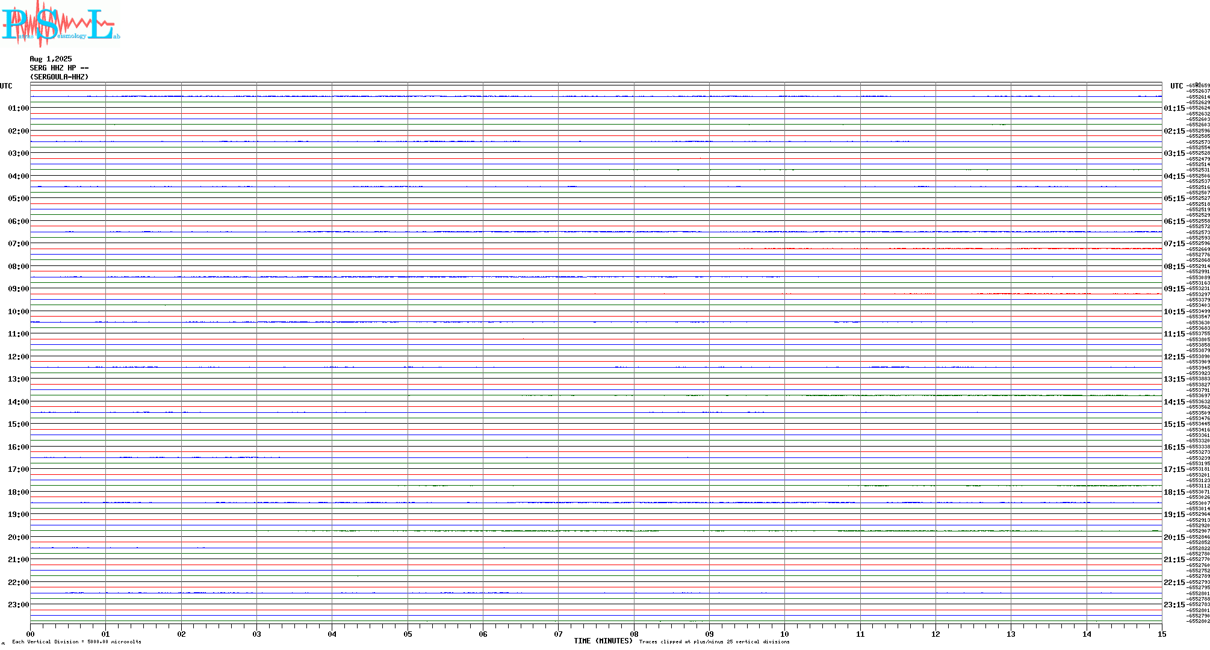Select the 19:00 hour label
Viewport: 1210px width, 650px height.
[x=19, y=515]
